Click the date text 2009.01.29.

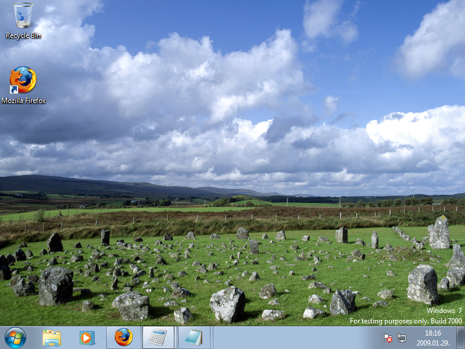(x=433, y=343)
